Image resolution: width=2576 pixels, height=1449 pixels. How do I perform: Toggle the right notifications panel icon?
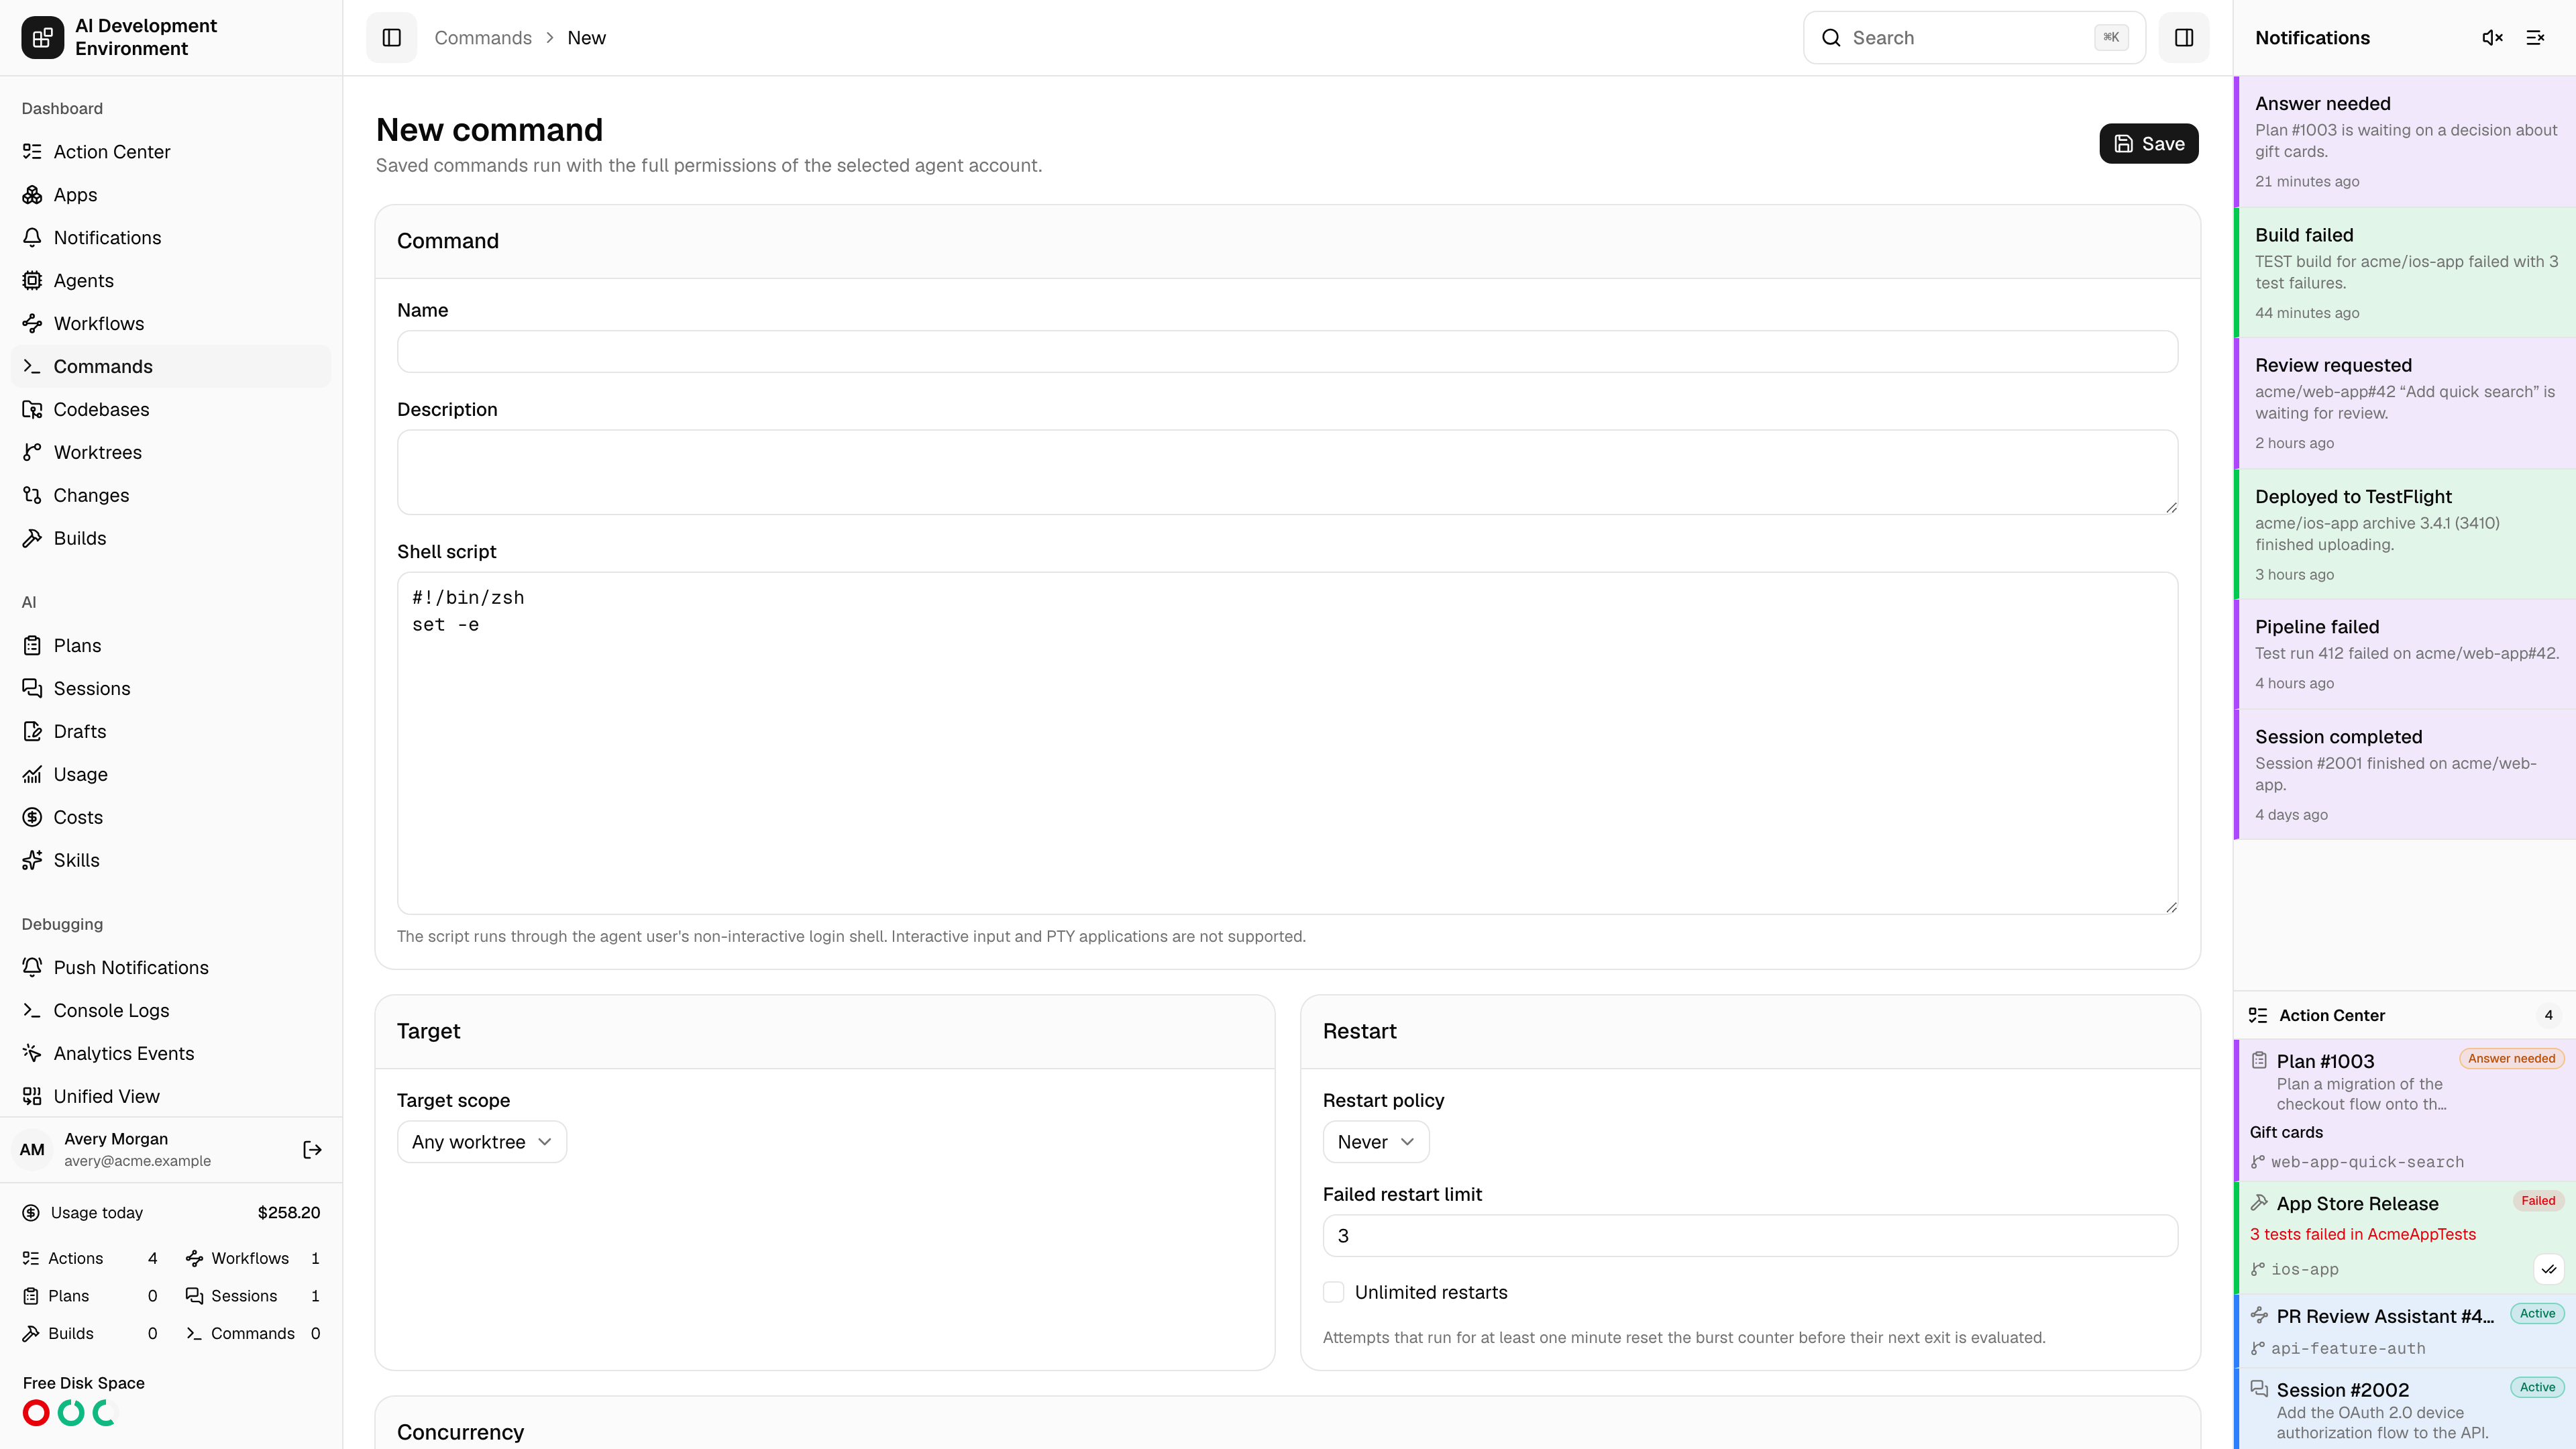pos(2184,38)
